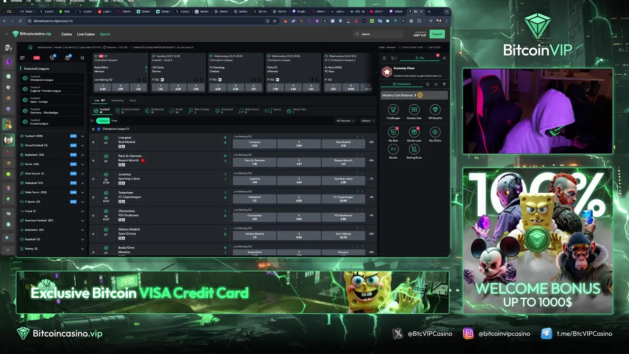Screen dimensions: 629x354
Task: Open the Casino menu item
Action: tap(66, 34)
